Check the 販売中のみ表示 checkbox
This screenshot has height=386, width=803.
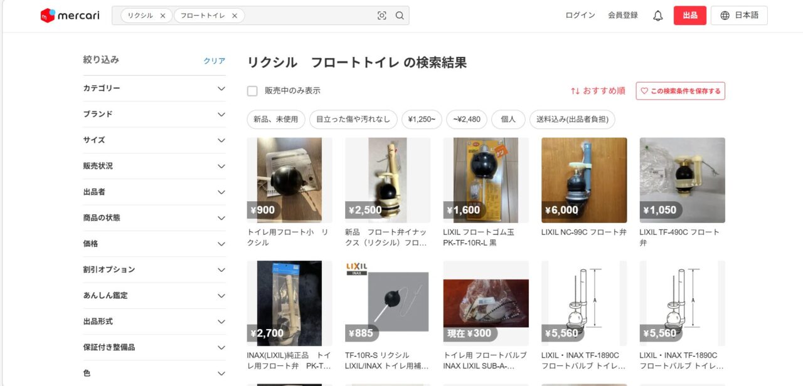[252, 91]
